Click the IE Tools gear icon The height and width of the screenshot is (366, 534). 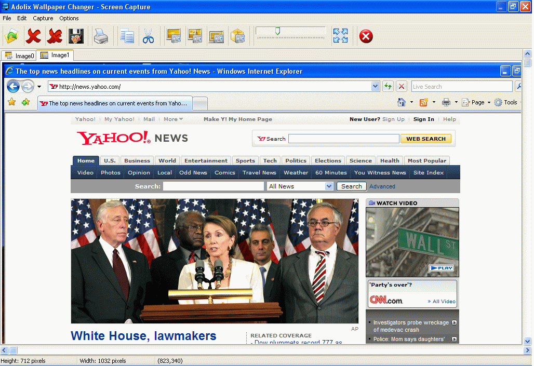coord(498,102)
